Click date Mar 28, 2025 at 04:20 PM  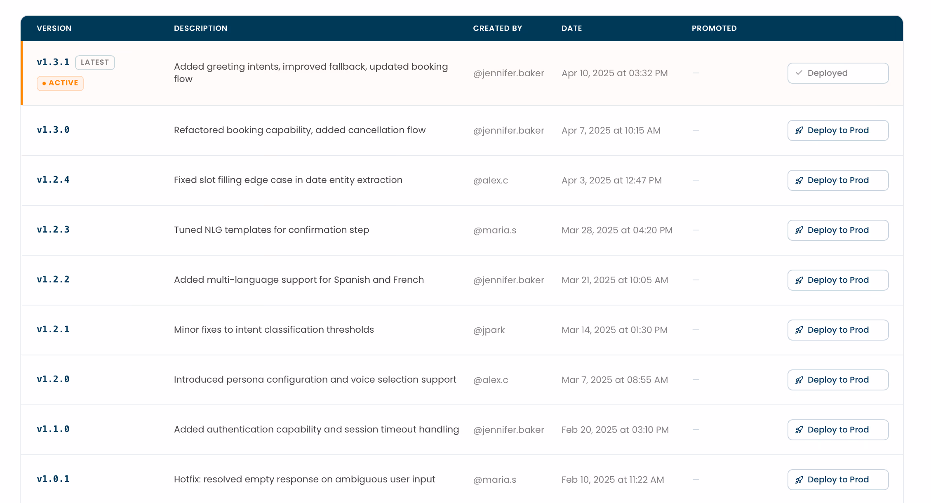pos(617,230)
